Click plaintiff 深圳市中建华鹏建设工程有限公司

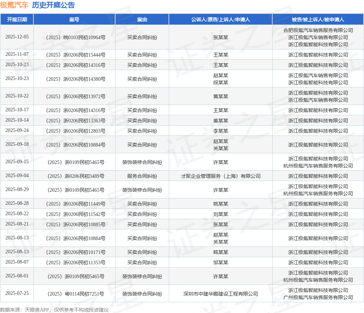tap(220, 294)
